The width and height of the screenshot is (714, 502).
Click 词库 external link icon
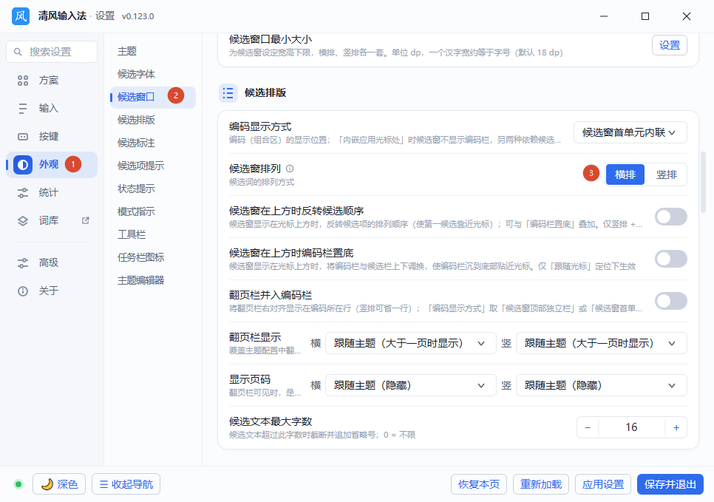85,220
